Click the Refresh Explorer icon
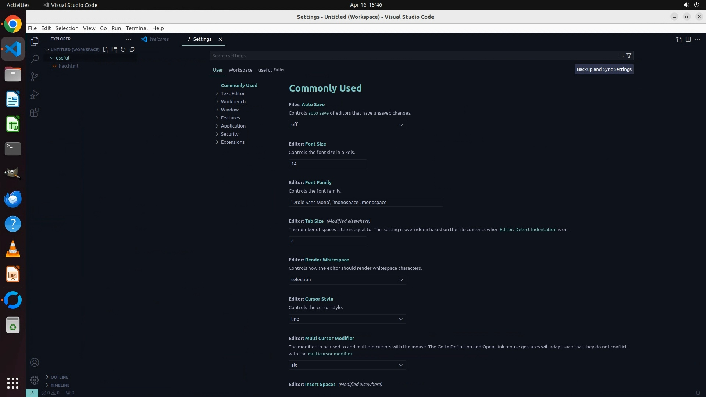This screenshot has height=397, width=706. 123,50
